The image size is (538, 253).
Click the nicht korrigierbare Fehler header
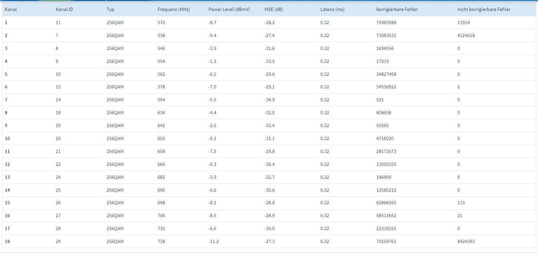[x=484, y=10]
